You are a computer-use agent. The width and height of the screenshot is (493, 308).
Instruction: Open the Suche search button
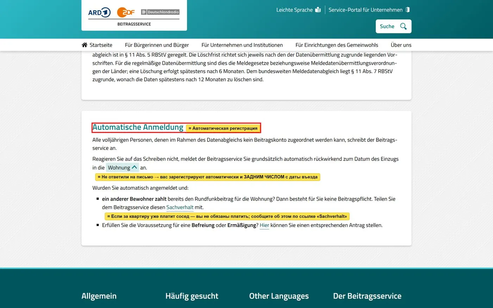[x=393, y=26]
